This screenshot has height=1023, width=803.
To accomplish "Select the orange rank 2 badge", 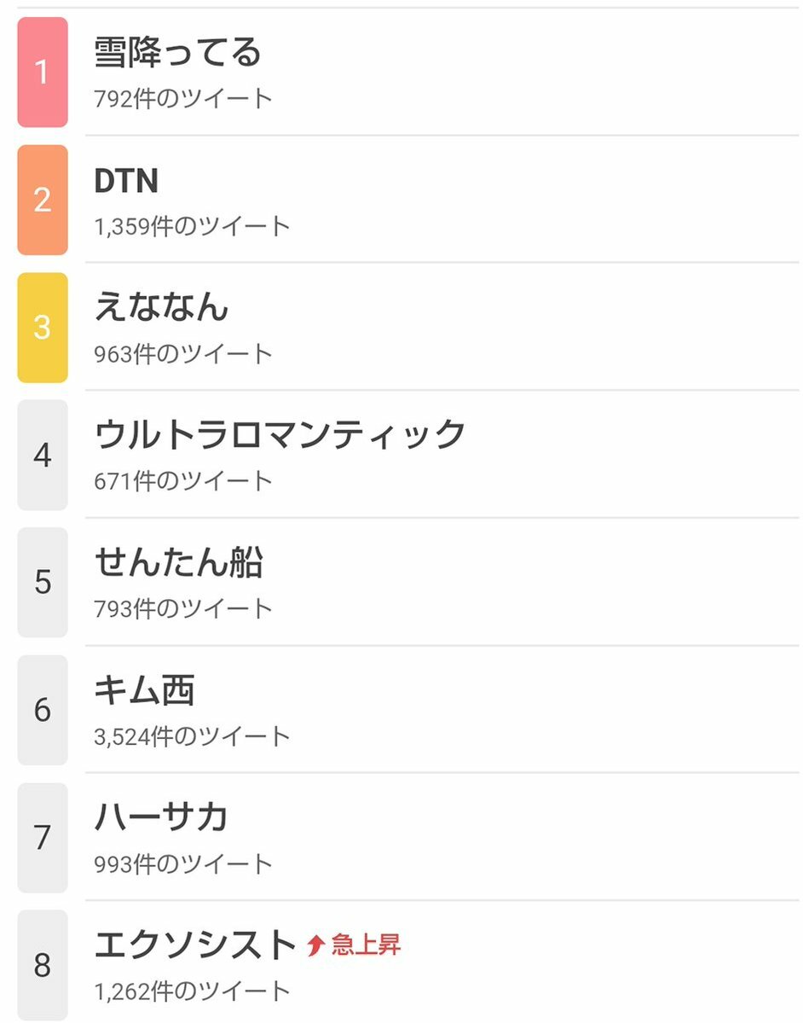I will (43, 200).
